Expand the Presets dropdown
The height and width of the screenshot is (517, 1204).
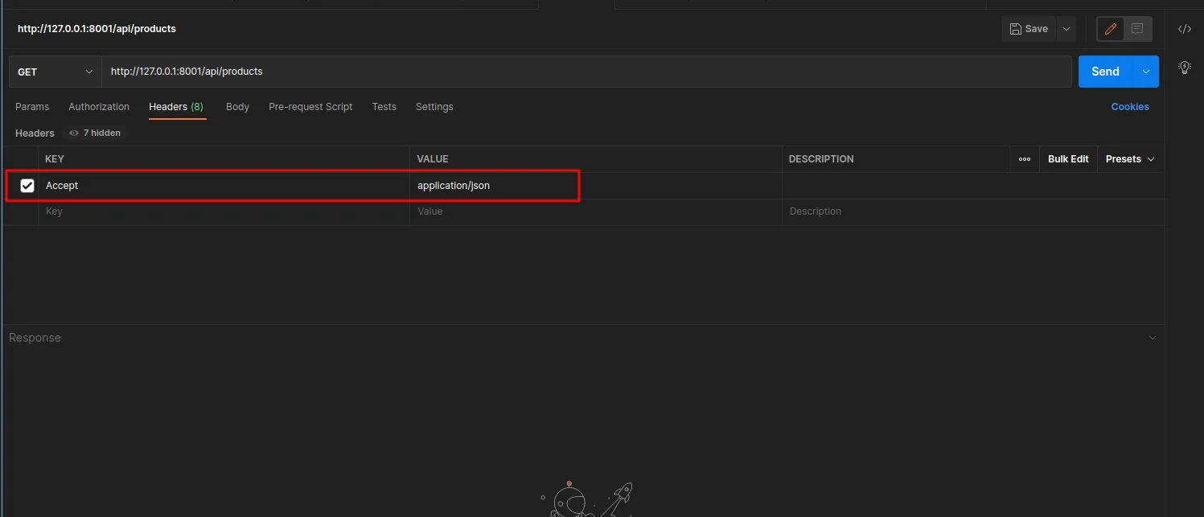(x=1130, y=159)
